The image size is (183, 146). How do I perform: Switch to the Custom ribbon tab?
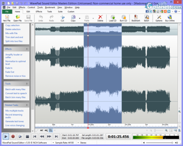[71, 12]
